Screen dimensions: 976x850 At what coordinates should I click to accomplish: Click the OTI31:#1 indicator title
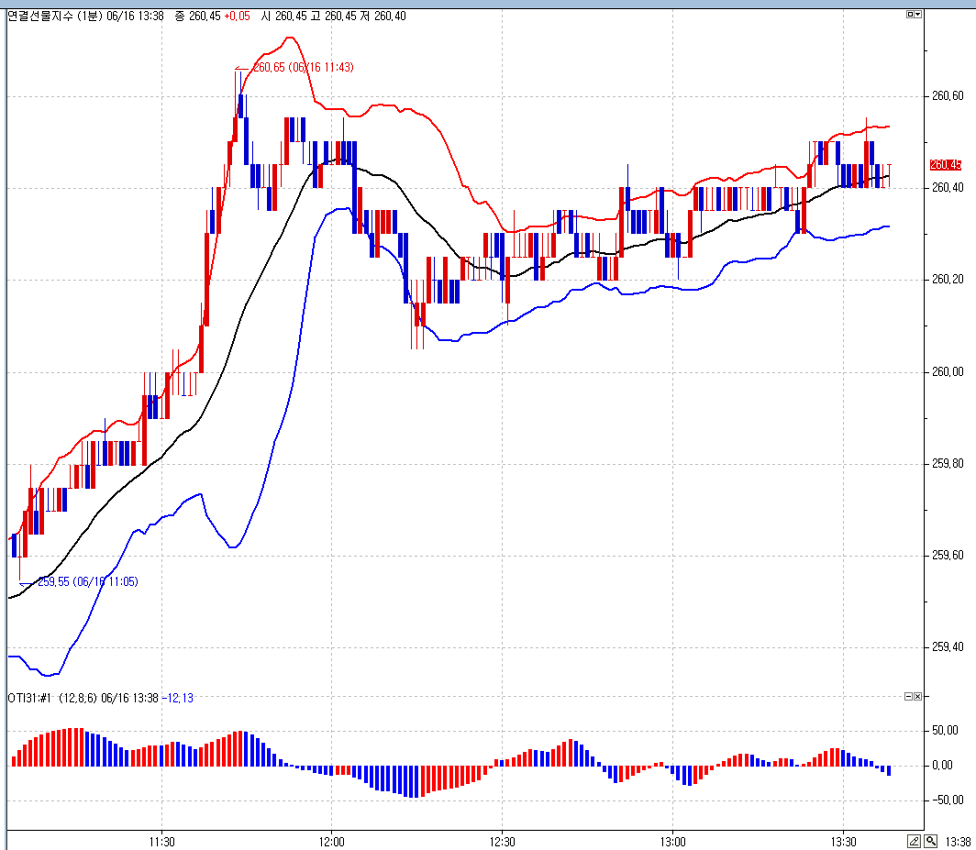pos(30,698)
